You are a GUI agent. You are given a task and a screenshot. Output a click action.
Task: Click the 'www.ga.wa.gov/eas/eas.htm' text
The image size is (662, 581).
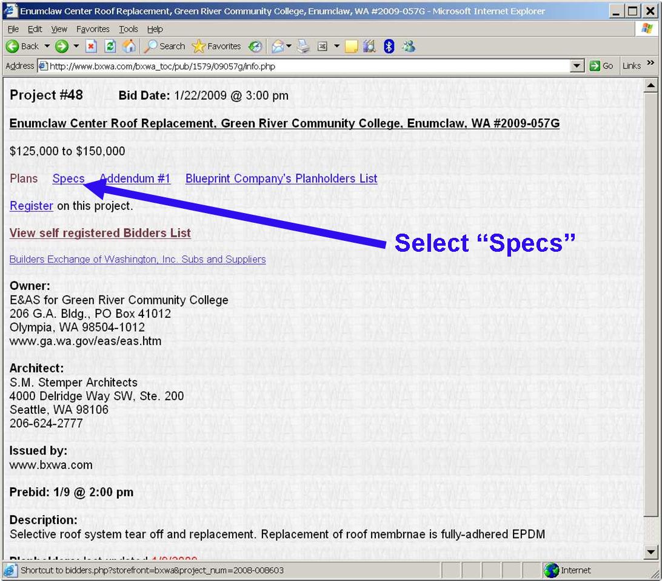(x=85, y=341)
